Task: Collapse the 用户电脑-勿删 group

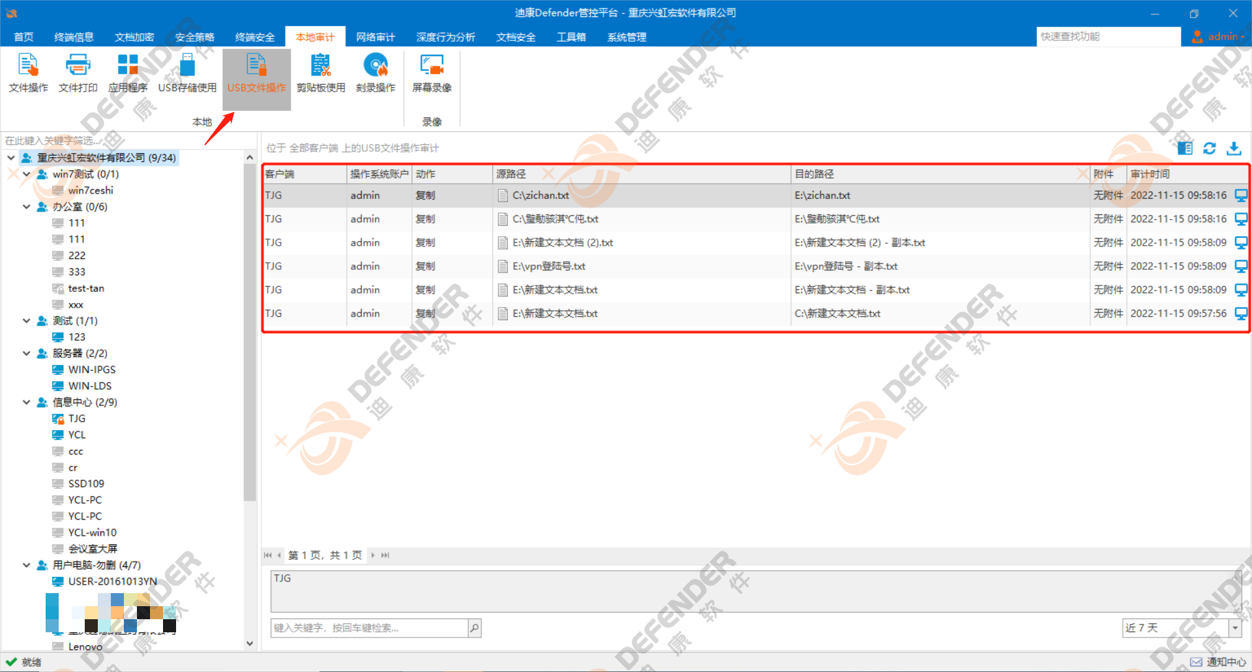Action: point(27,565)
